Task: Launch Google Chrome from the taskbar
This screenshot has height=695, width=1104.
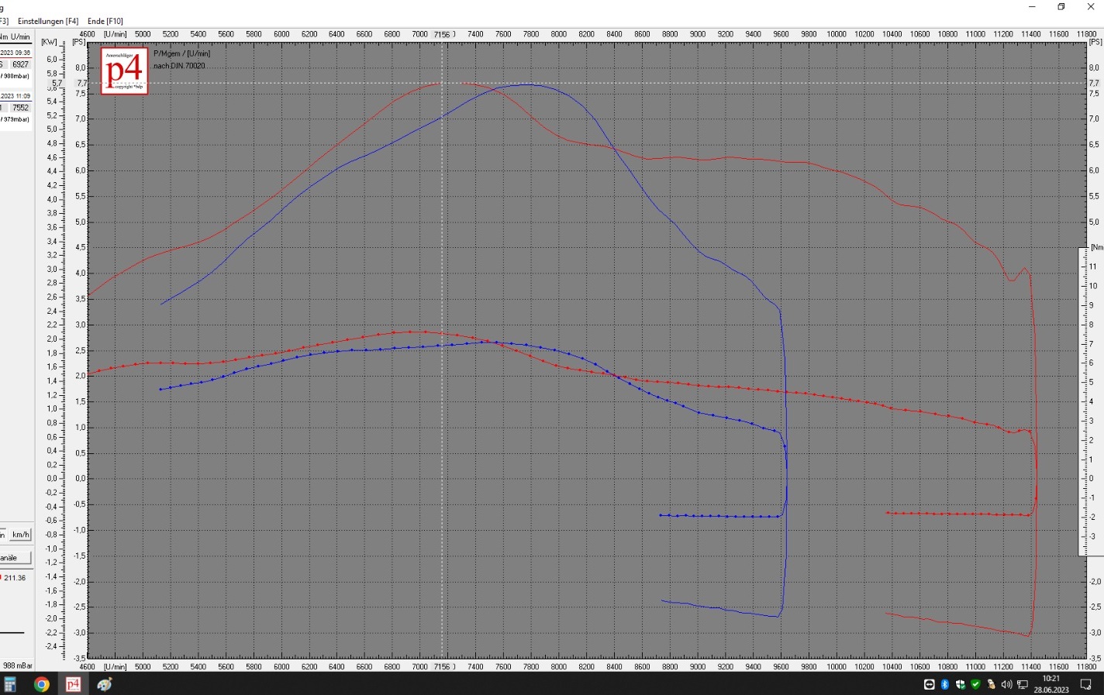Action: click(x=42, y=684)
